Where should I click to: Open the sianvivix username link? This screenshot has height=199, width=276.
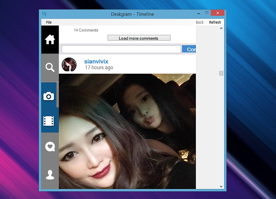96,61
